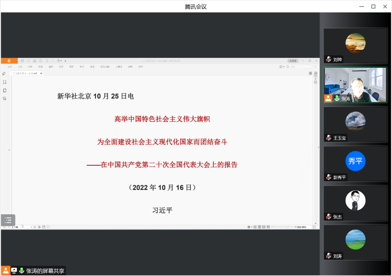This screenshot has height=276, width=392.
Task: Open the floating outline list button
Action: click(x=8, y=220)
